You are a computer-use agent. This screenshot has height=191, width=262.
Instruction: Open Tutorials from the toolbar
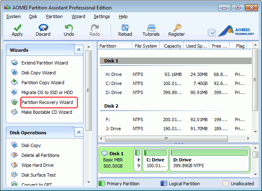tap(151, 30)
